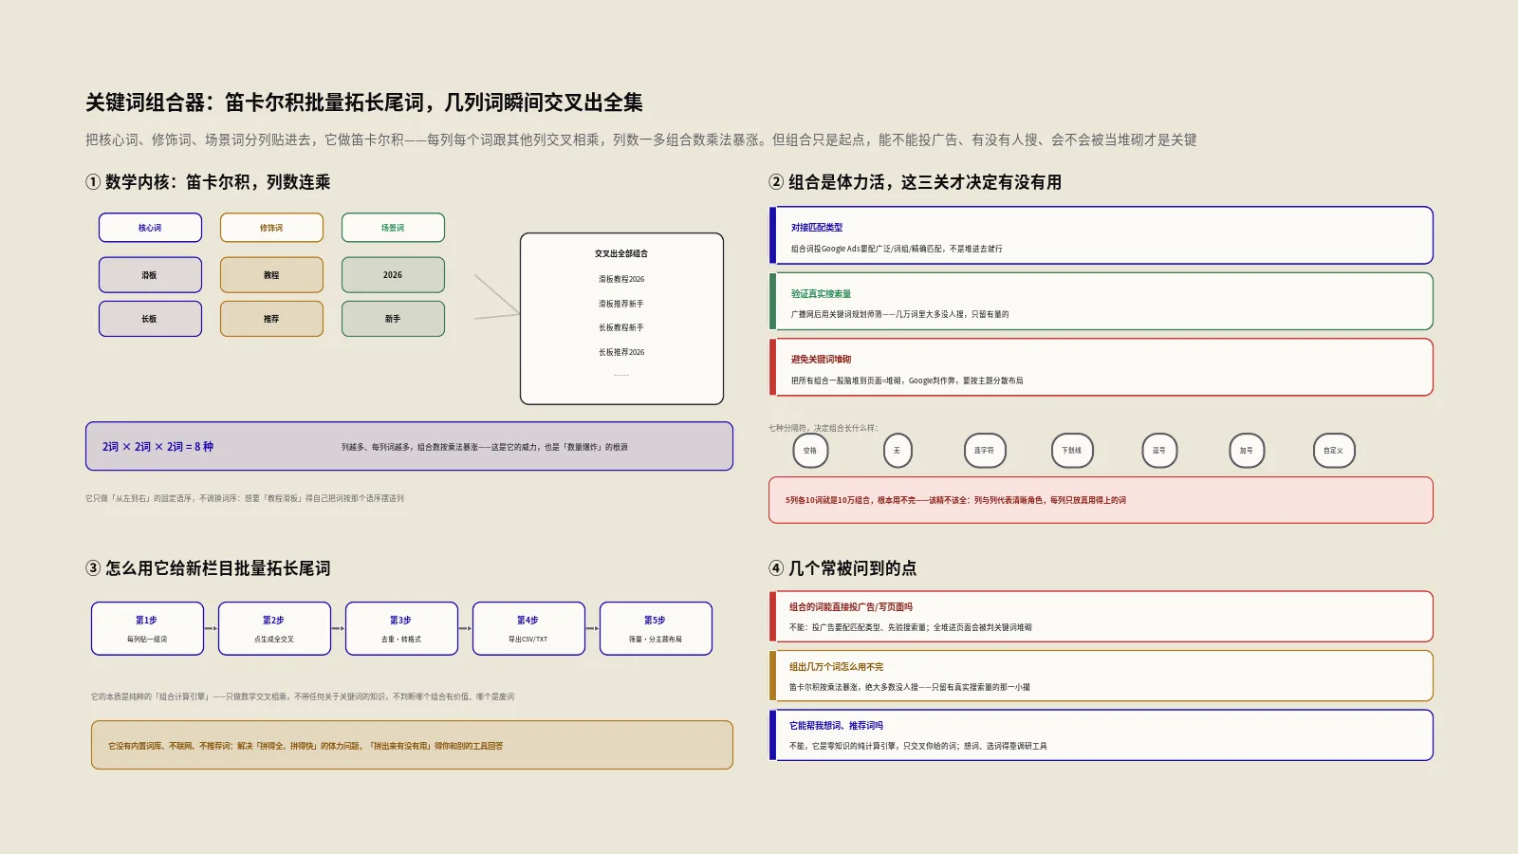
Task: Click the tan note box 它没有内置词库
Action: pos(412,745)
